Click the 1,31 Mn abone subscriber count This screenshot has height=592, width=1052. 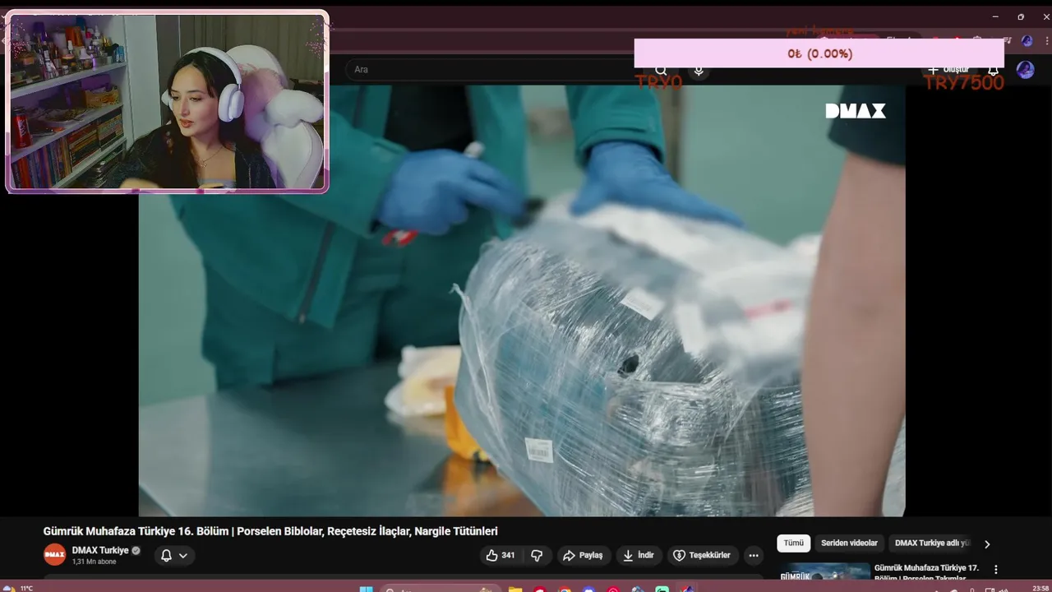click(94, 562)
